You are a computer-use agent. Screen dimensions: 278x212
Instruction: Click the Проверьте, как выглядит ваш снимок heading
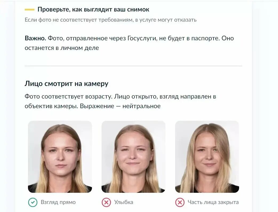click(x=94, y=9)
